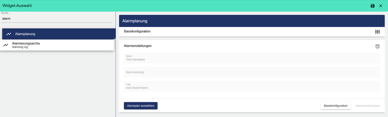Click into the Beschreibung field

252,72
